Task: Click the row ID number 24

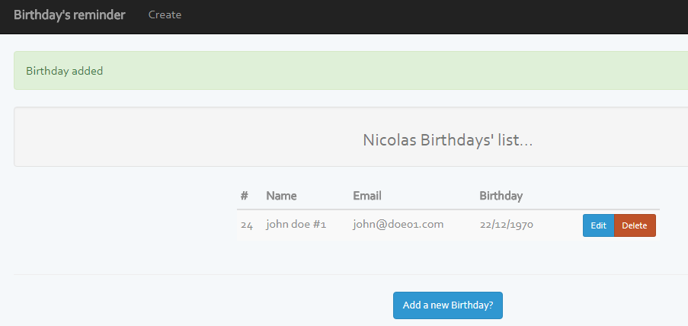Action: coord(246,225)
